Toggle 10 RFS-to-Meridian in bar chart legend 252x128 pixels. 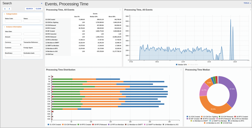[116, 125]
